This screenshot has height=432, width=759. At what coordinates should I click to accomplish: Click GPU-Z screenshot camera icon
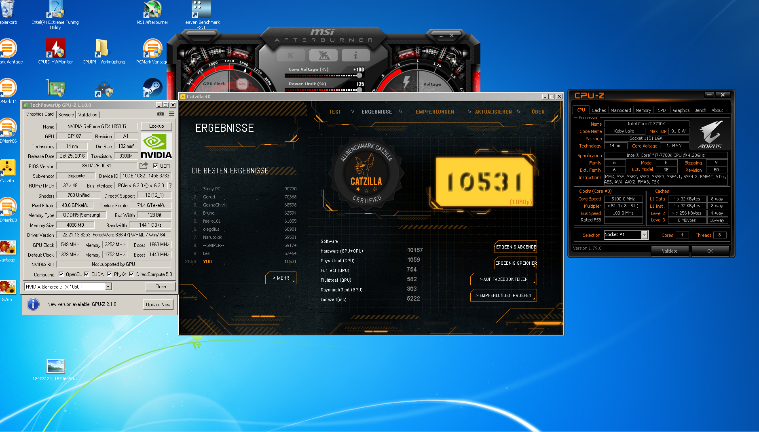pyautogui.click(x=160, y=114)
